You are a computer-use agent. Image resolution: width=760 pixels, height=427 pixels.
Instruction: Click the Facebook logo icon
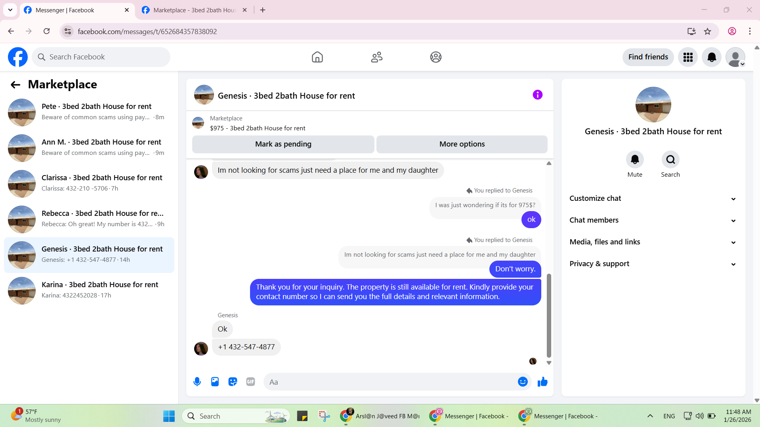coord(18,57)
